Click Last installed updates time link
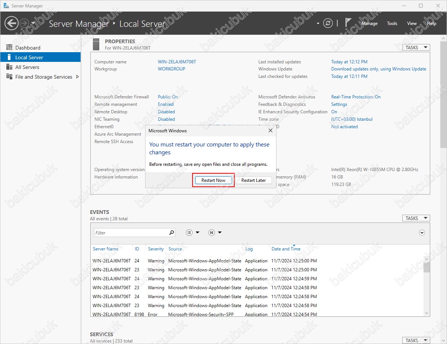Image resolution: width=447 pixels, height=344 pixels. point(349,62)
